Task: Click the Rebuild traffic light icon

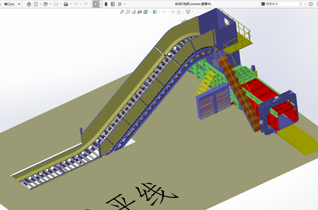Action: click(106, 4)
